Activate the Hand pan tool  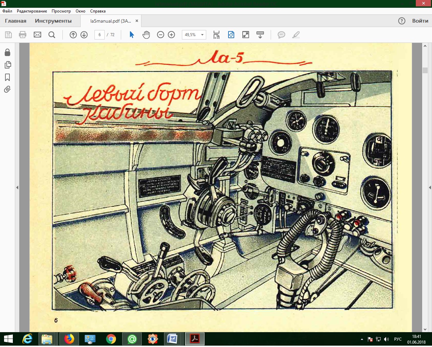click(x=146, y=35)
